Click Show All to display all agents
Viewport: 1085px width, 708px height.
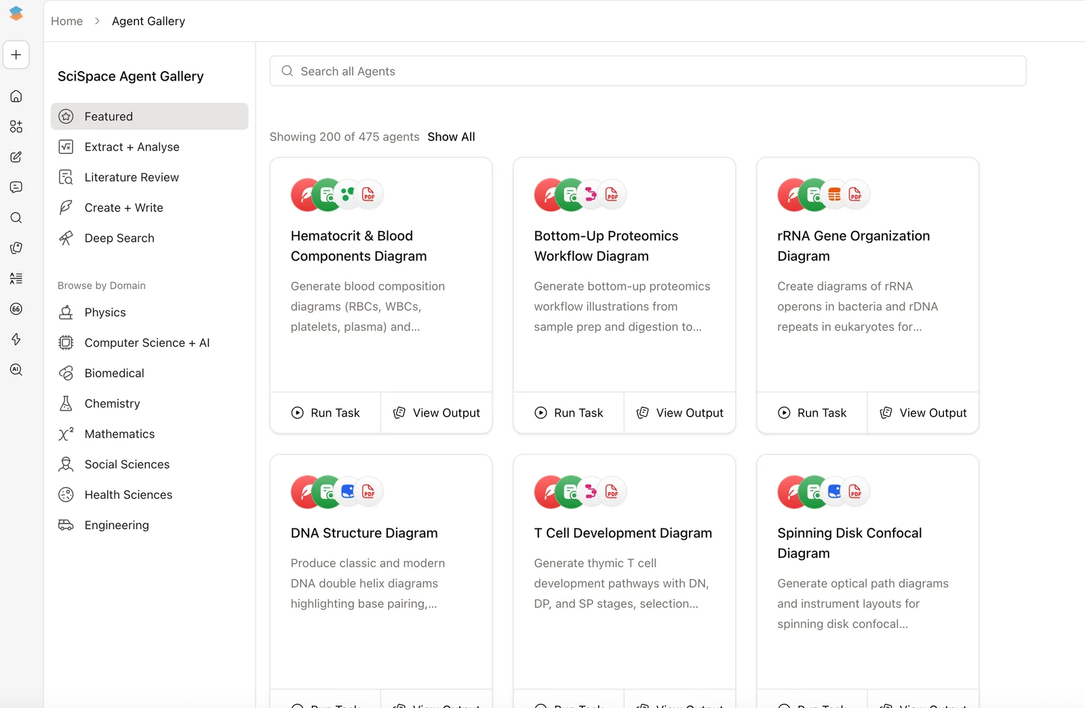coord(451,136)
